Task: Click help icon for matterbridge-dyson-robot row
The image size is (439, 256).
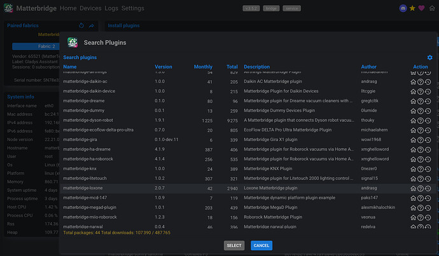Action: click(421, 121)
